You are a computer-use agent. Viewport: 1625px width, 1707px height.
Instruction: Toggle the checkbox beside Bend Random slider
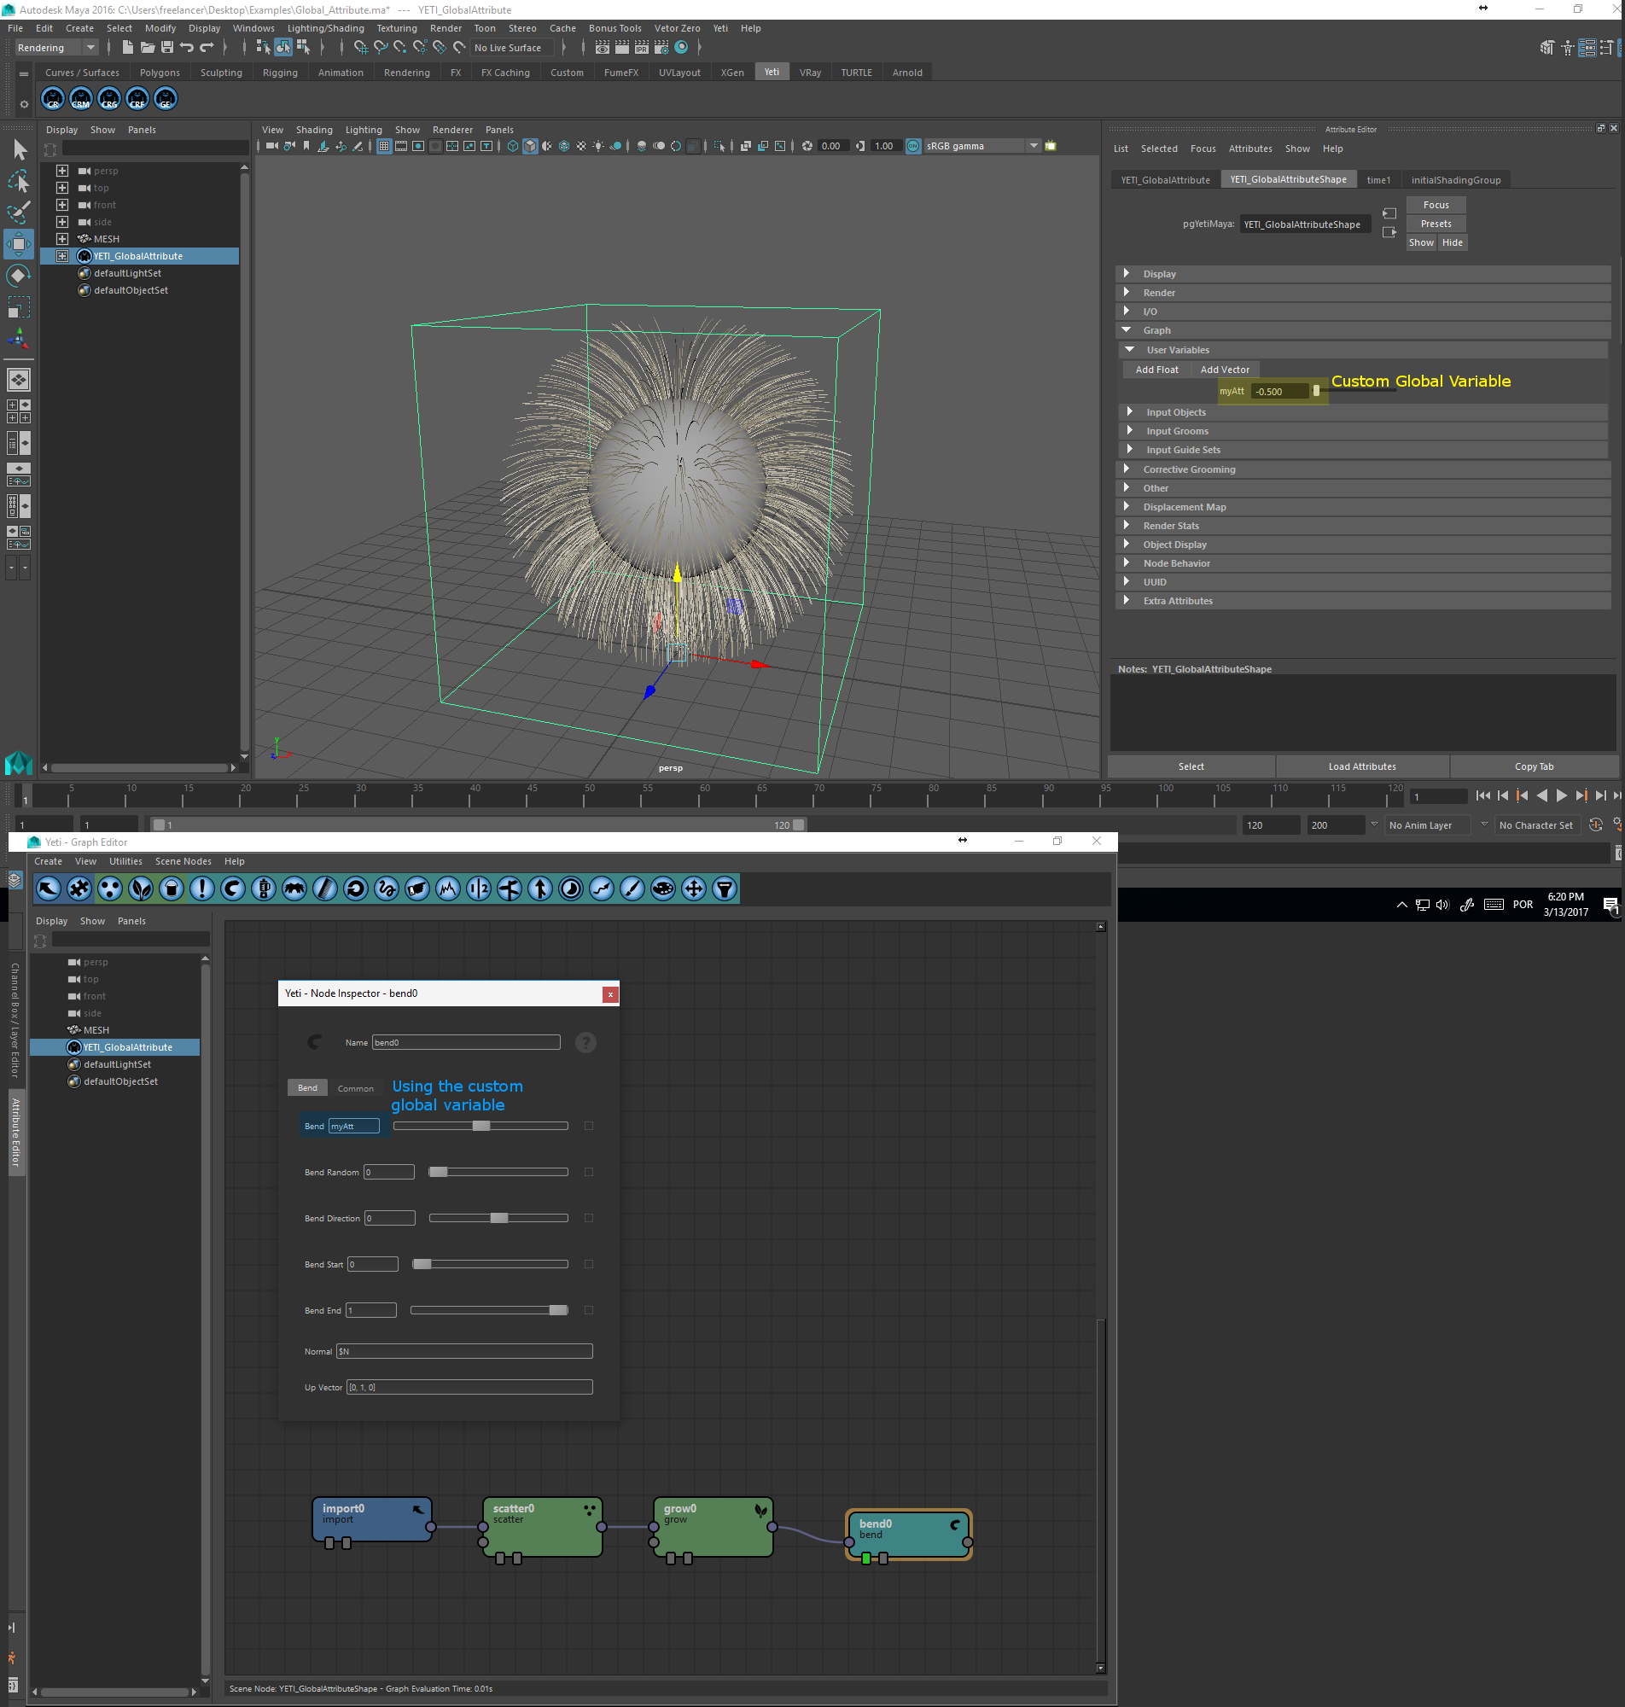pyautogui.click(x=589, y=1172)
